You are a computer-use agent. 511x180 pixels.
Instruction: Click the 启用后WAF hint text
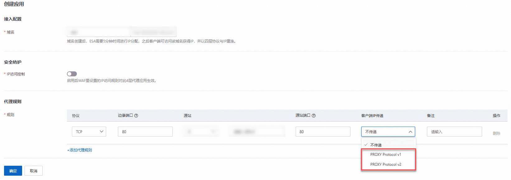coord(112,81)
